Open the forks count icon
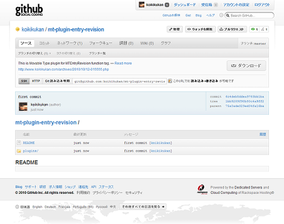 click(x=264, y=30)
